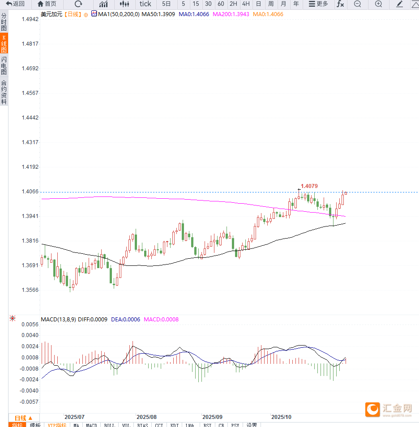Go back using the 返回 arrow button
The image size is (419, 427).
point(15,4)
